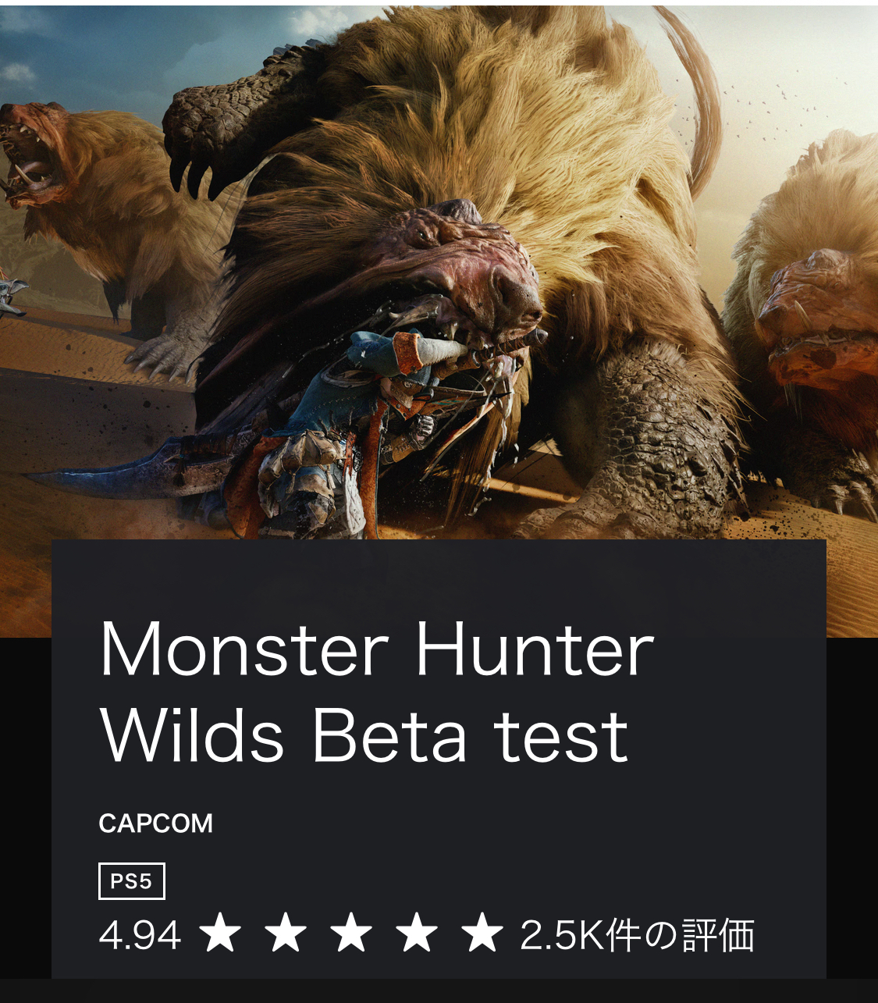This screenshot has width=878, height=1003.
Task: Click the first rating star
Action: point(220,934)
